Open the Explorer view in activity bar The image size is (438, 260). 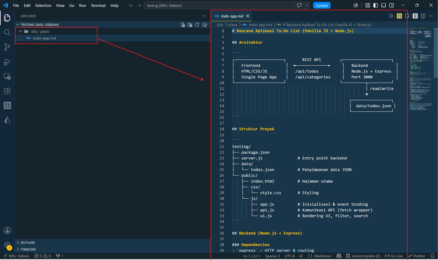point(7,18)
